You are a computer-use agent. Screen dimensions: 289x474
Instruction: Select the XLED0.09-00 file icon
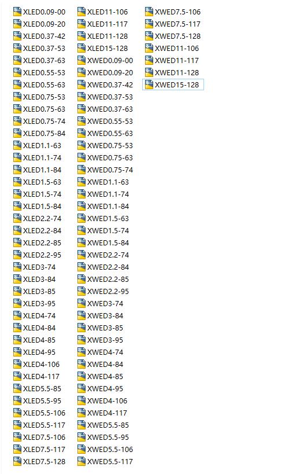[17, 12]
